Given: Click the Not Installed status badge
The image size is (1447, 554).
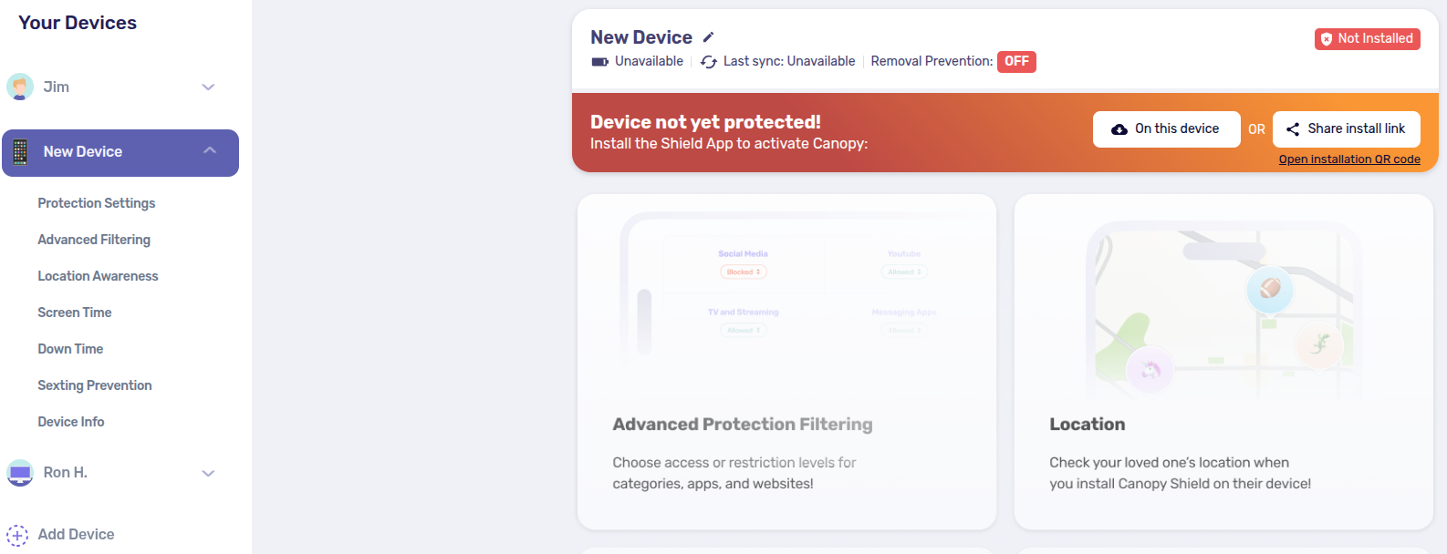Looking at the screenshot, I should click(1367, 39).
